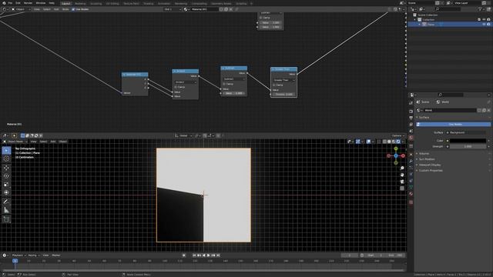
Task: Open the Material properties tab
Action: (411, 194)
